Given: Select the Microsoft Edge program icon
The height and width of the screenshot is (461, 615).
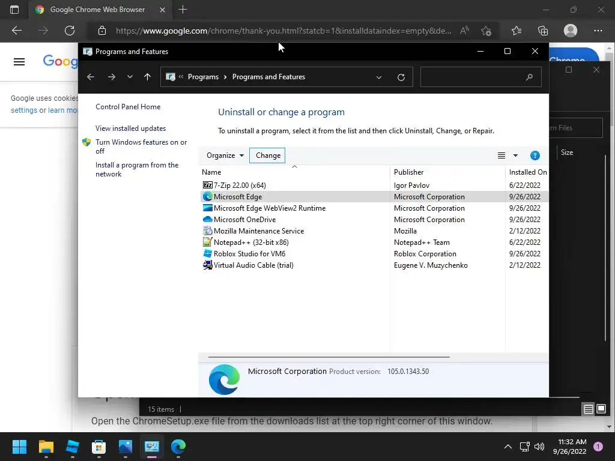Looking at the screenshot, I should [x=207, y=196].
